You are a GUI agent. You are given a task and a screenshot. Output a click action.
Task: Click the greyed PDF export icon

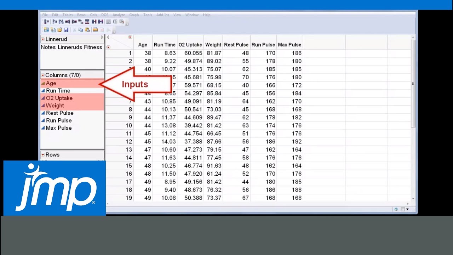click(x=102, y=30)
